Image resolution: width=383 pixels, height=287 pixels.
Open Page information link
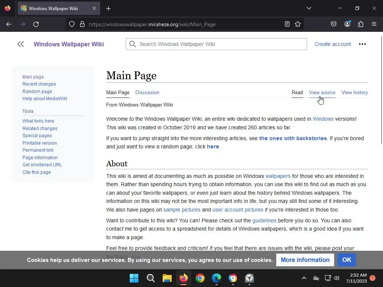coord(40,158)
